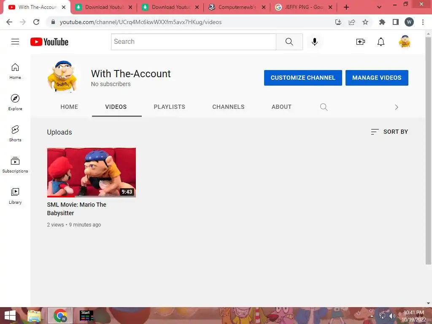Go to Home in the sidebar
432x324 pixels.
[x=15, y=71]
